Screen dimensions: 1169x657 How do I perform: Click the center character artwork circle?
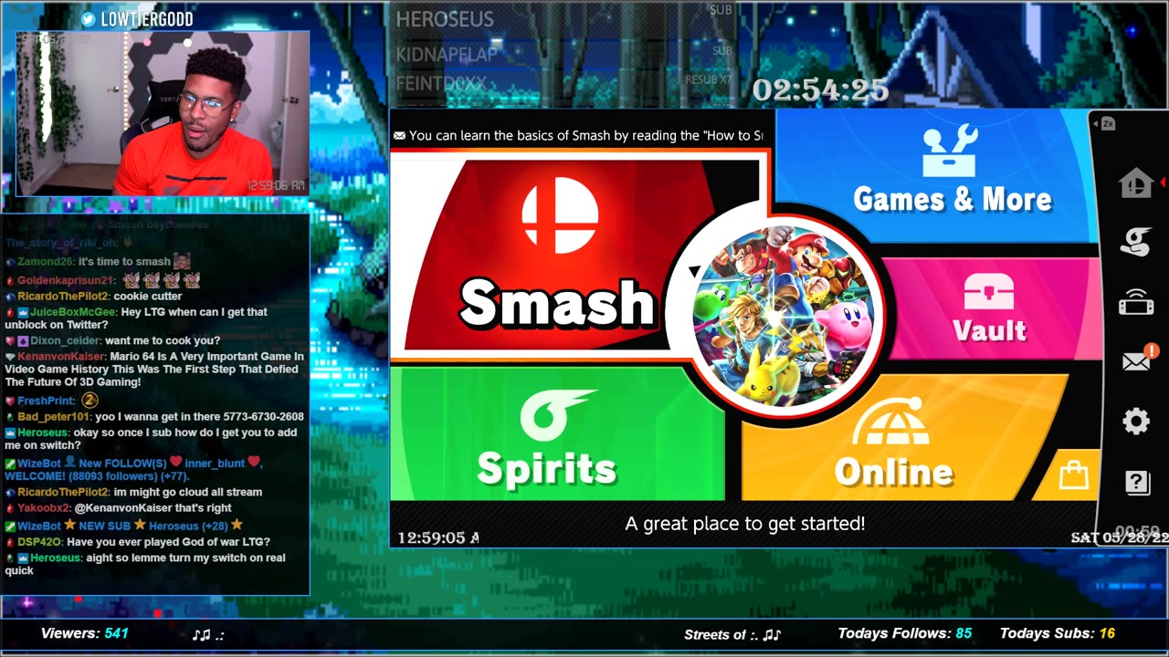tap(784, 316)
